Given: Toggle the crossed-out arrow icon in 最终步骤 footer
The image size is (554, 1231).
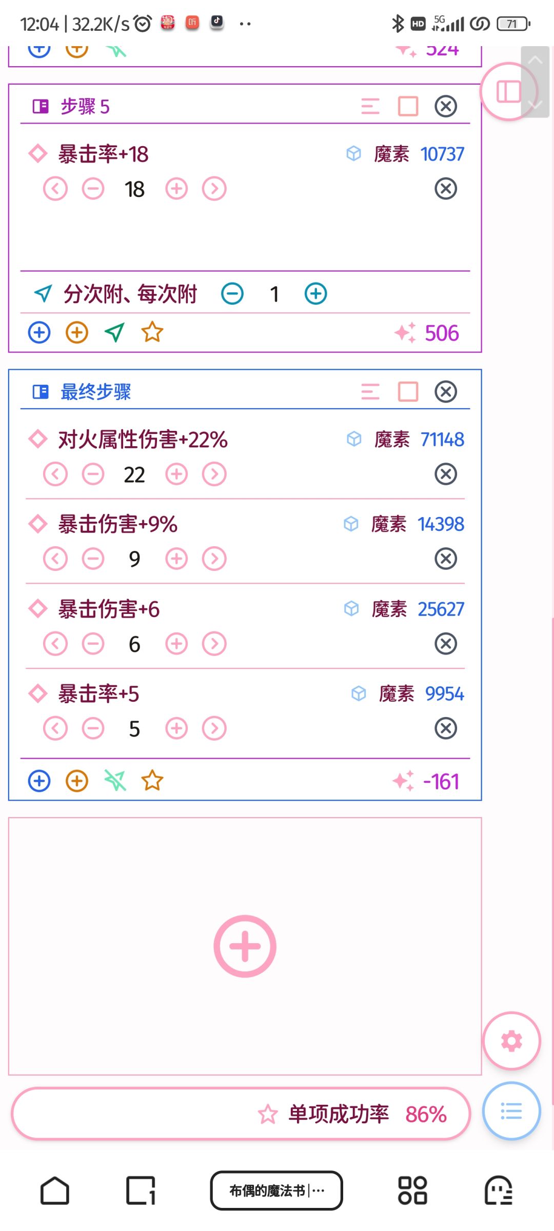Looking at the screenshot, I should point(115,781).
